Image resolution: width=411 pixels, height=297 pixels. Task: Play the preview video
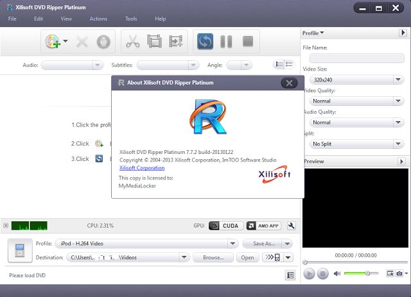click(x=309, y=274)
